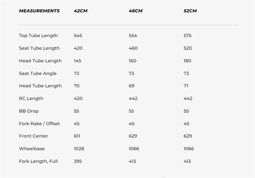Click the Front Center row label
The height and width of the screenshot is (178, 255).
point(33,136)
